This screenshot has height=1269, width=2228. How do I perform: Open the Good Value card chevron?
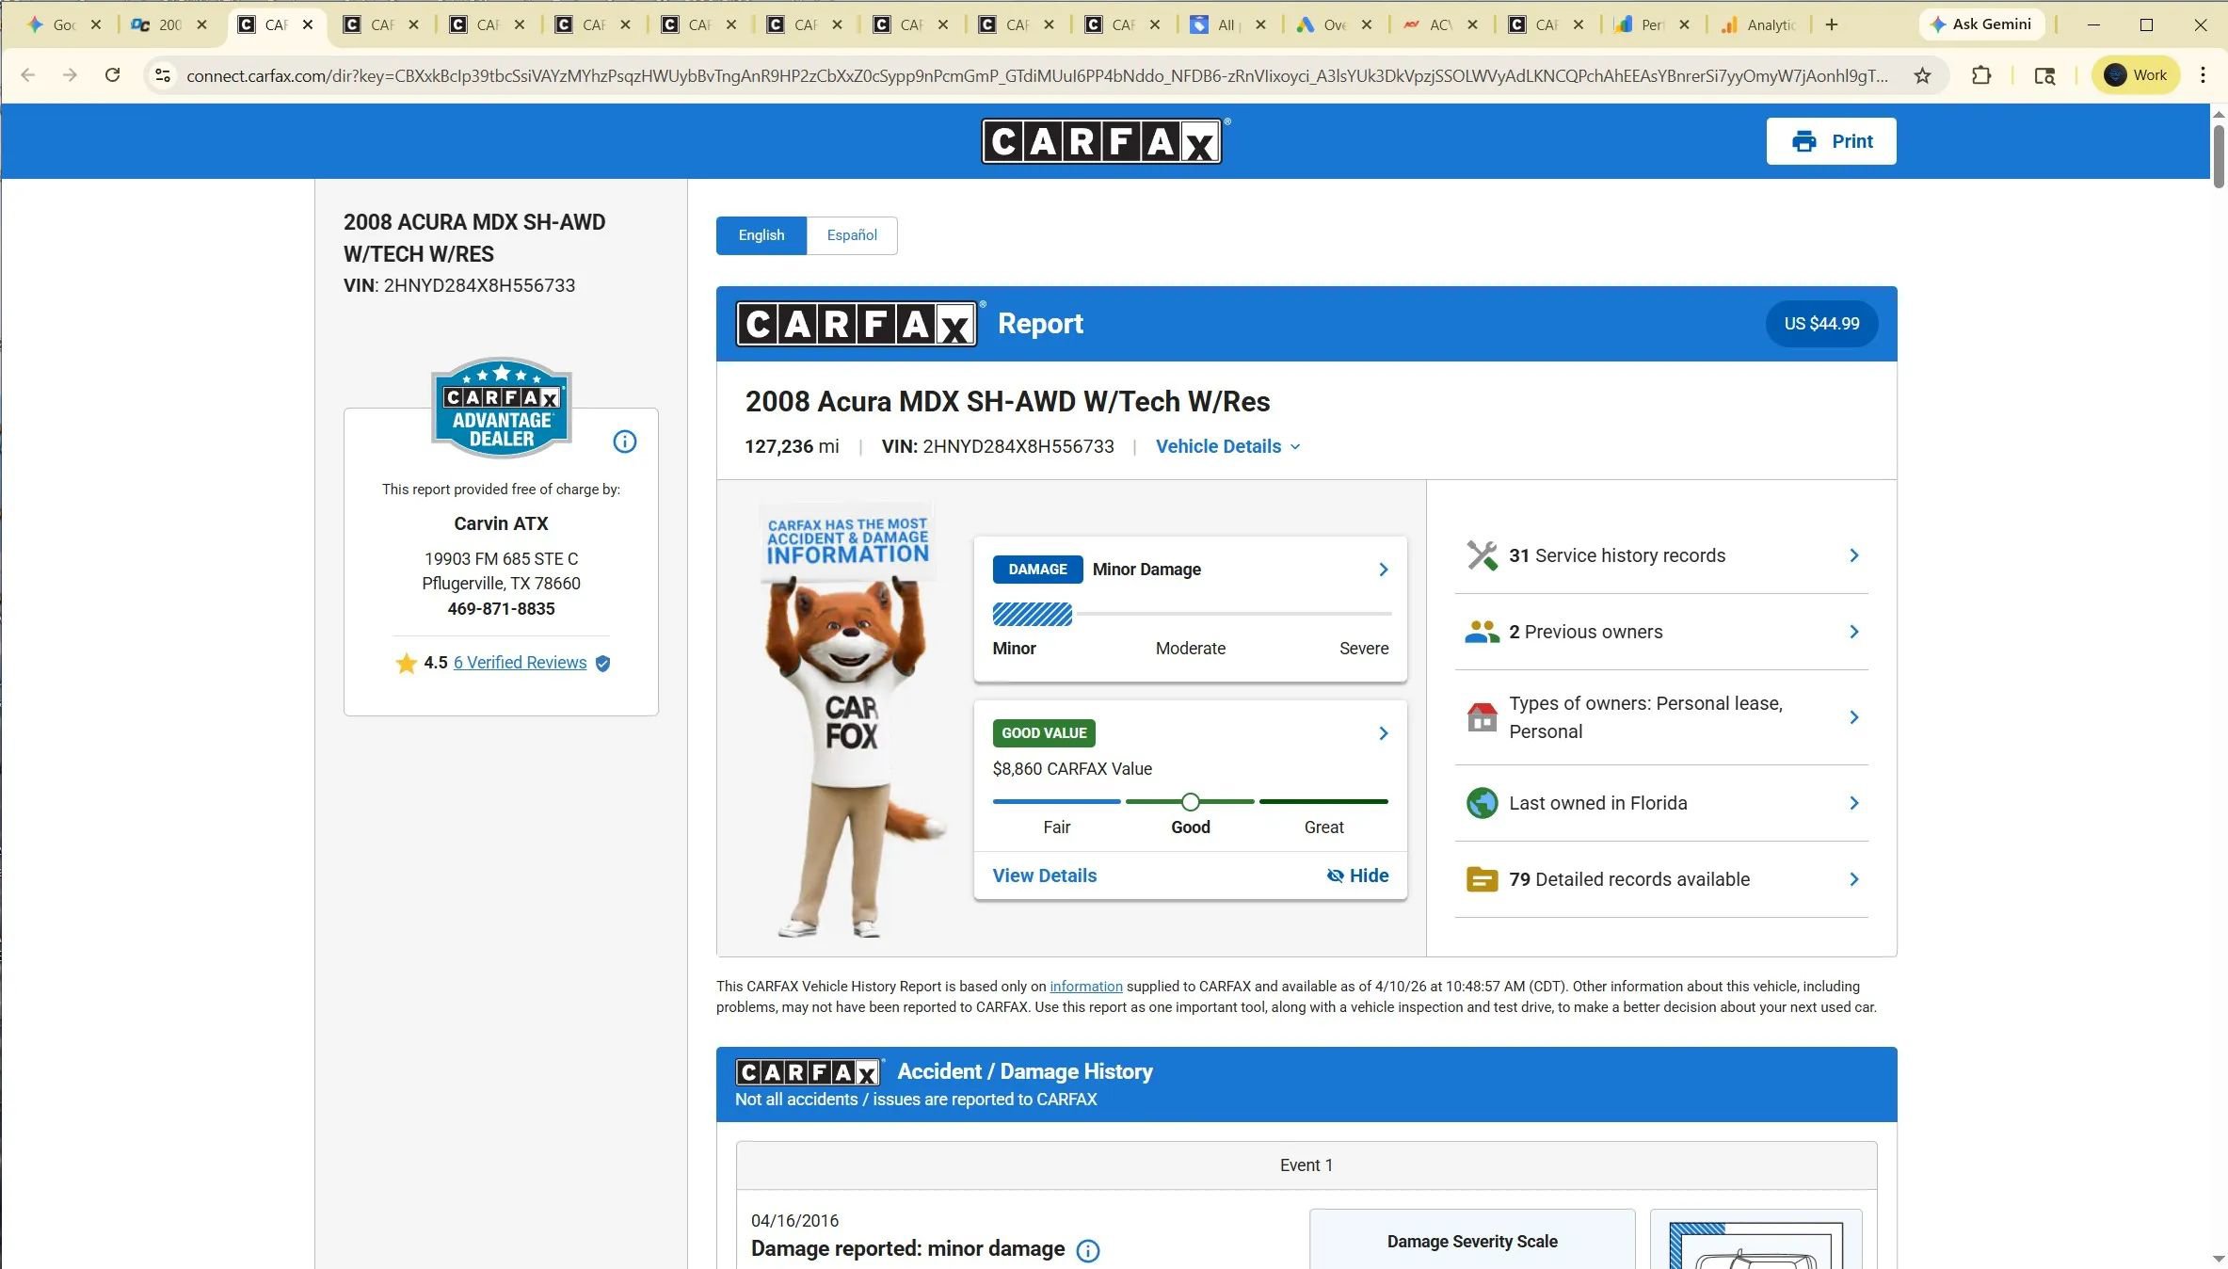click(1383, 733)
